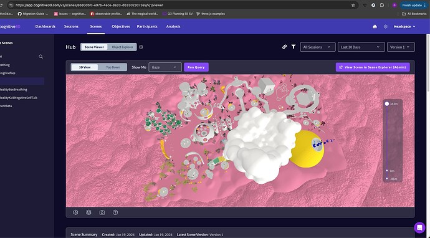Open the Q3 Planning SE SV bookmark

178,14
